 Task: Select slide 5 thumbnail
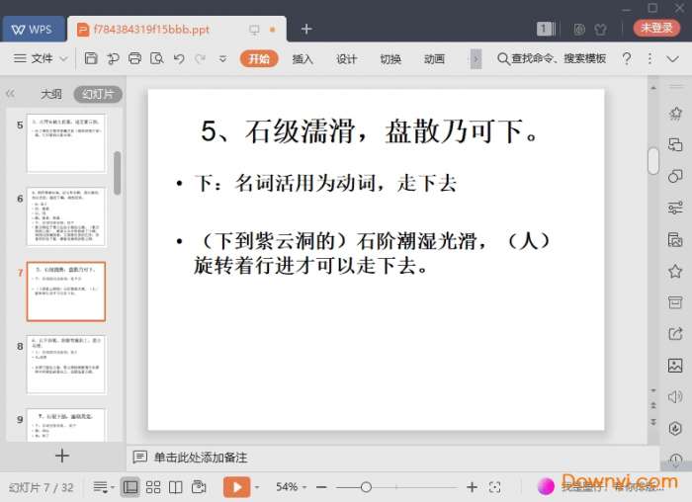66,143
